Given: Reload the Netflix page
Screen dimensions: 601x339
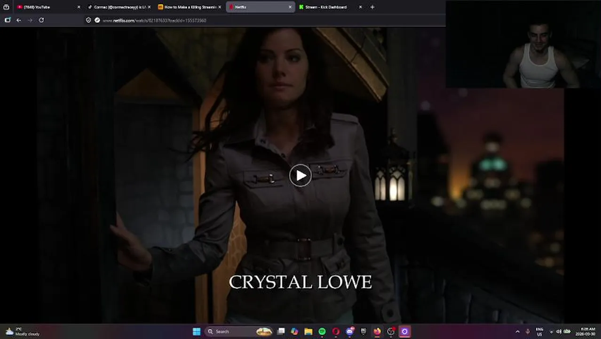Looking at the screenshot, I should [x=41, y=20].
